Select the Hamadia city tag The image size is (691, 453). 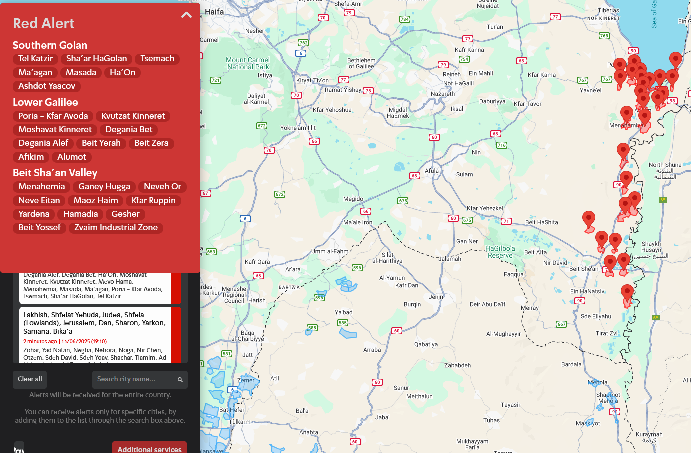click(80, 214)
